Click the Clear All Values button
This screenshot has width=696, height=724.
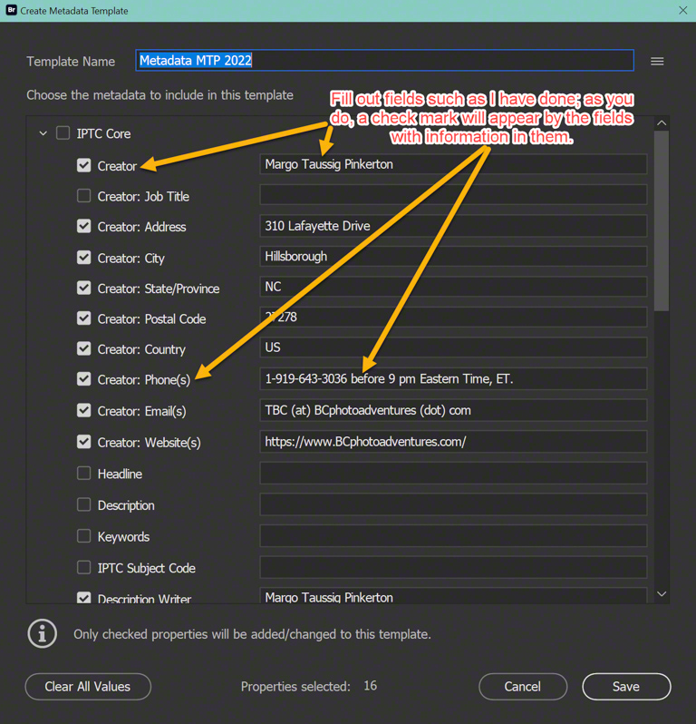point(88,686)
